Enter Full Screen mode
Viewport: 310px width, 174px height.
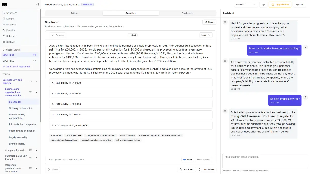click(207, 169)
